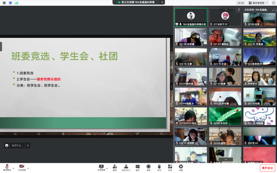Open the 应用 apps icon
The height and width of the screenshot is (173, 277).
coord(170,168)
